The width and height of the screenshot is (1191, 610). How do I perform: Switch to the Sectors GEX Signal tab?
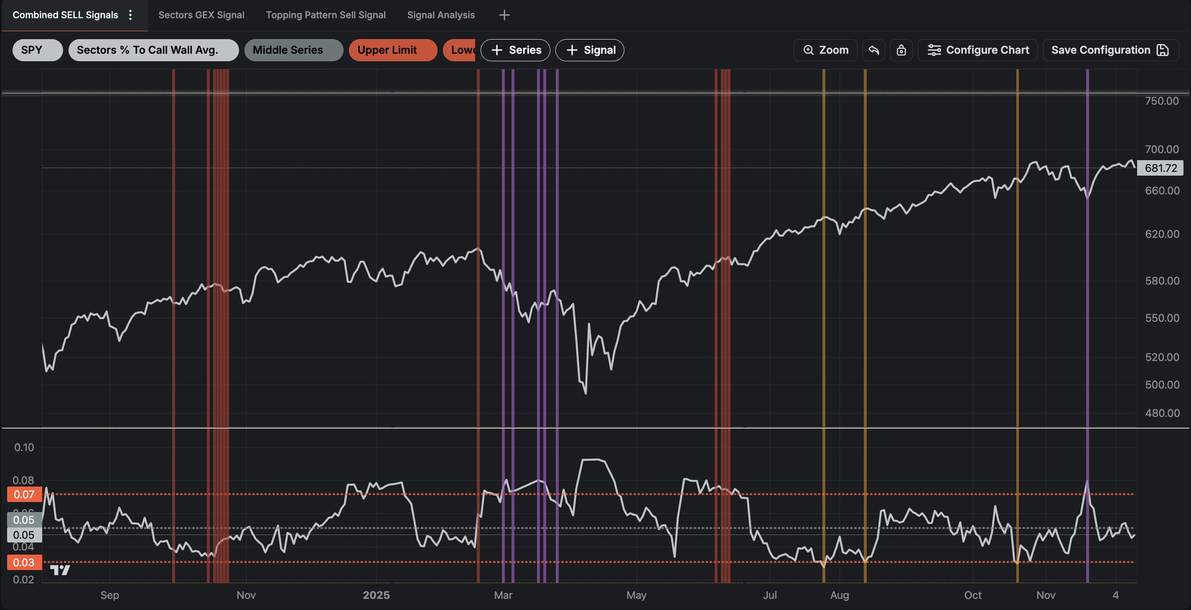point(201,15)
